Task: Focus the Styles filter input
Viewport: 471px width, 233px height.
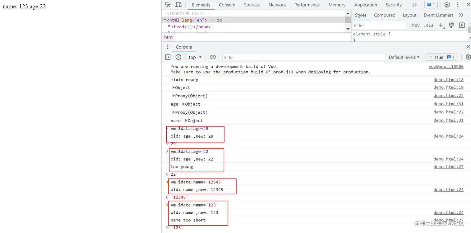Action: (379, 25)
